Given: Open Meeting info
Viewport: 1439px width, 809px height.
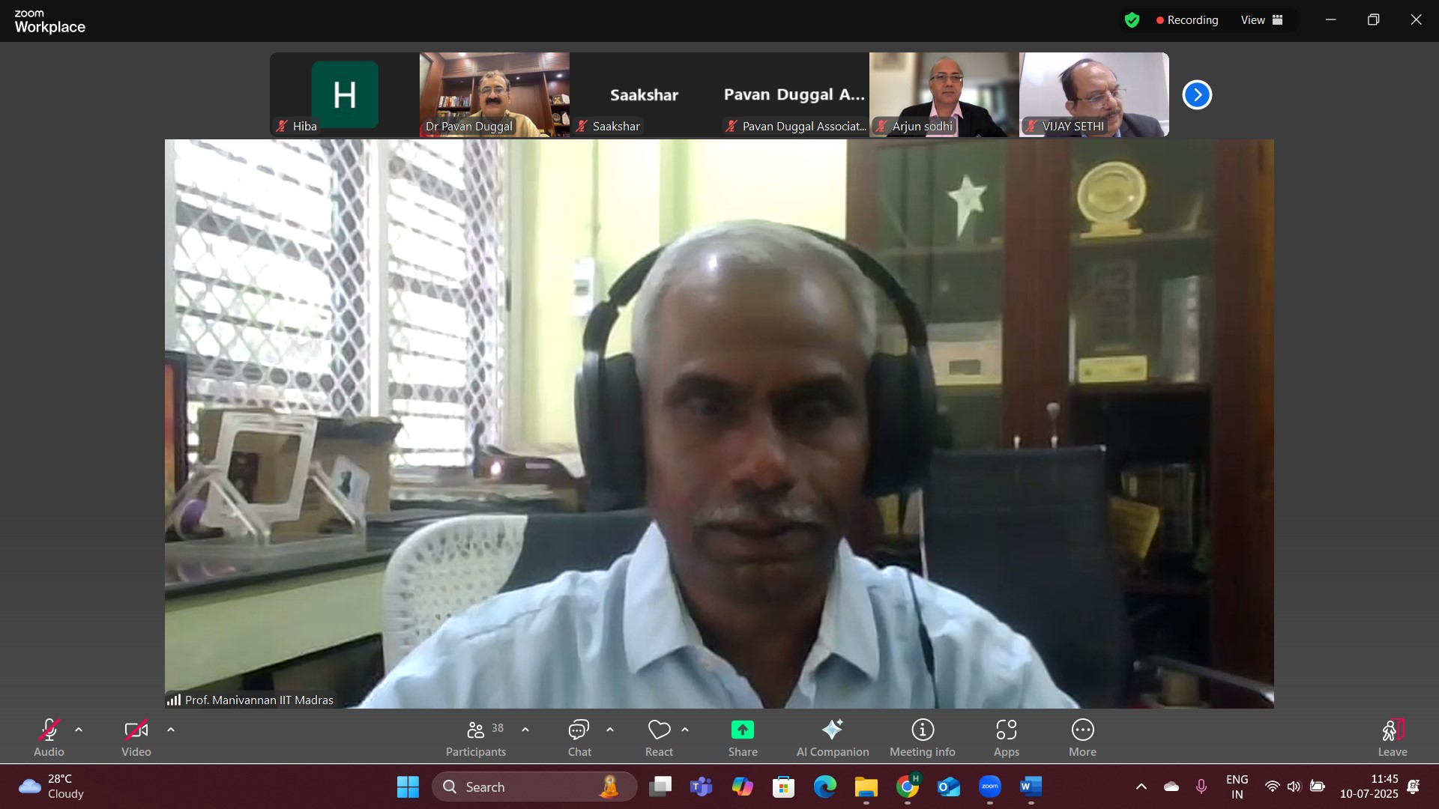Looking at the screenshot, I should coord(923,737).
